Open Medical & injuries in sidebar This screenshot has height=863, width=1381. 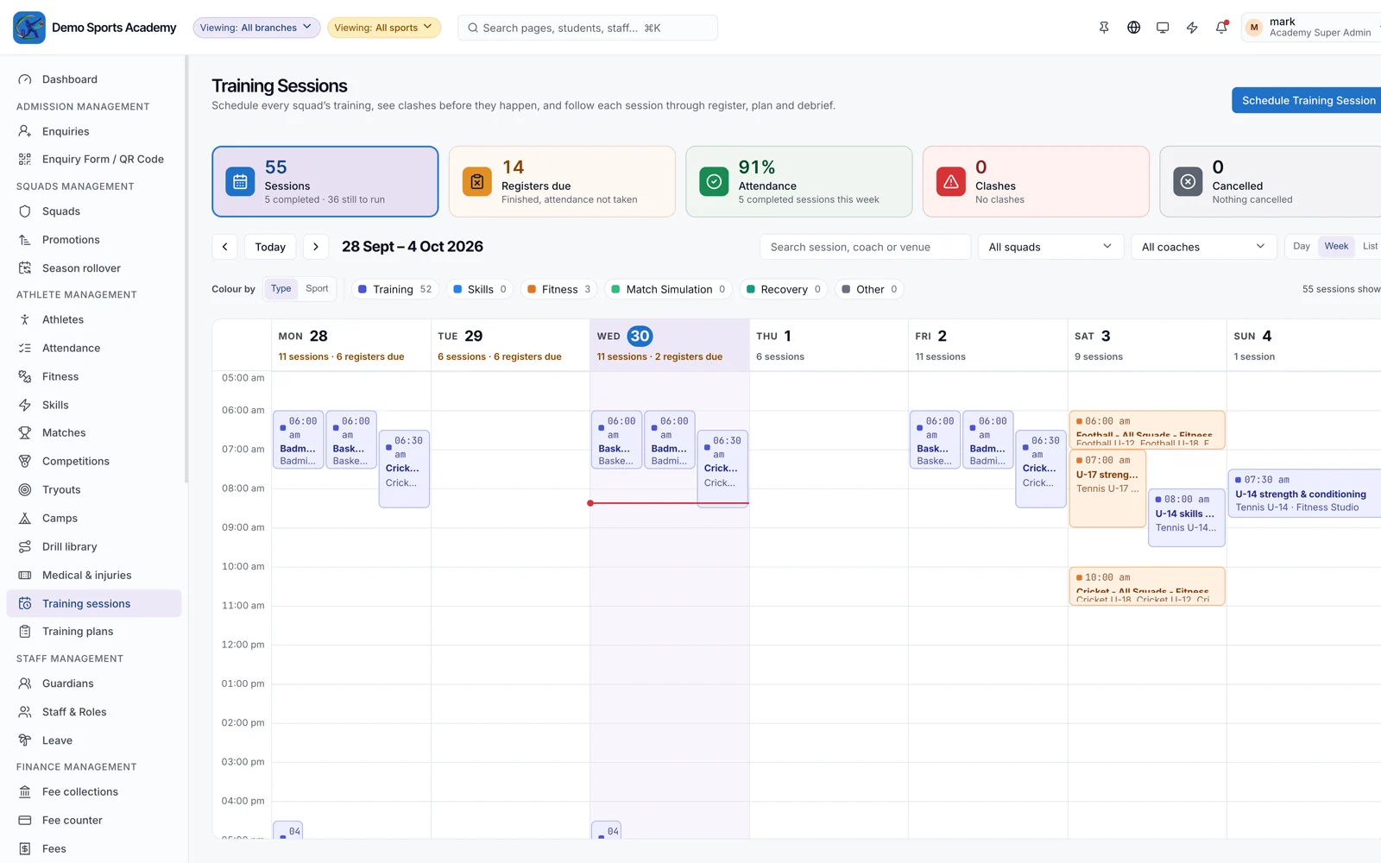(x=94, y=575)
